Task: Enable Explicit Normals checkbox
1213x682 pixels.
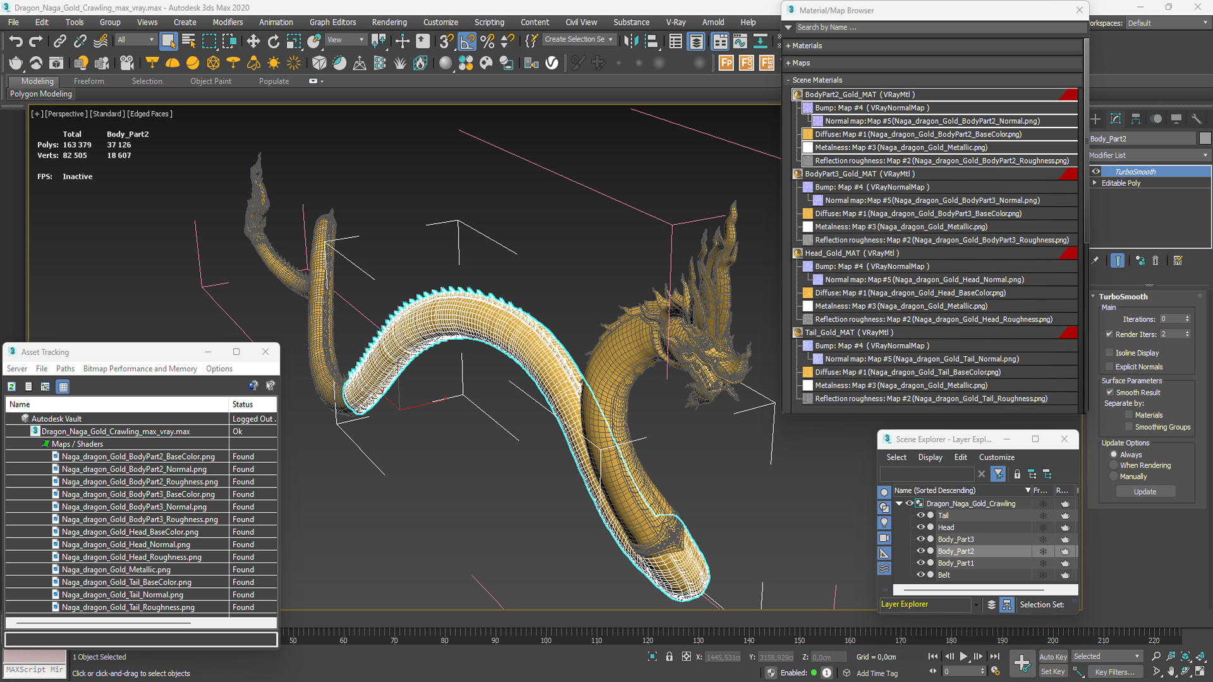Action: coord(1109,367)
